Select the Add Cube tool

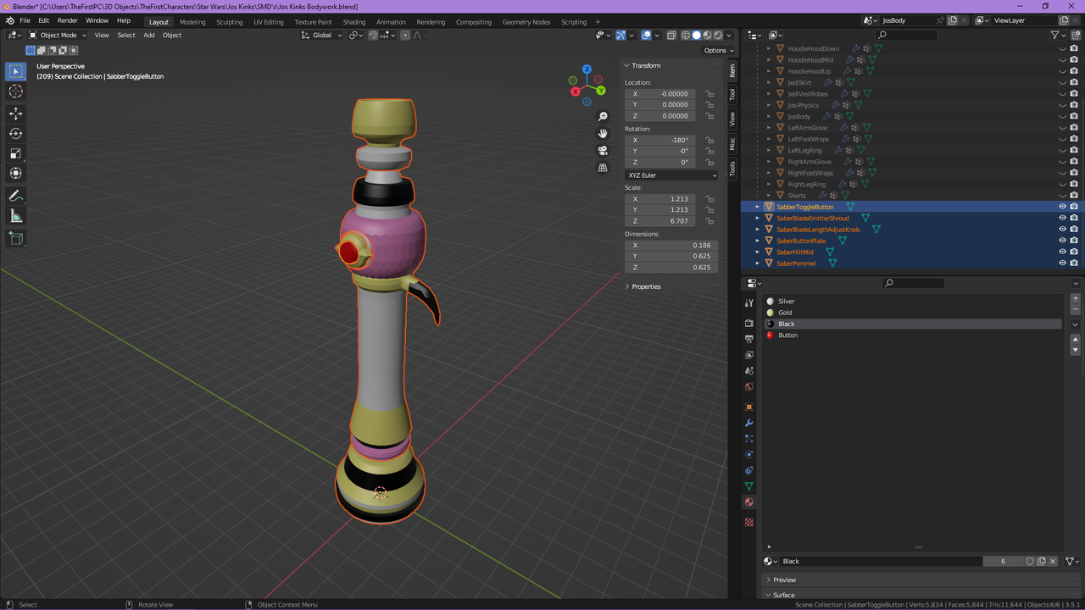tap(16, 238)
